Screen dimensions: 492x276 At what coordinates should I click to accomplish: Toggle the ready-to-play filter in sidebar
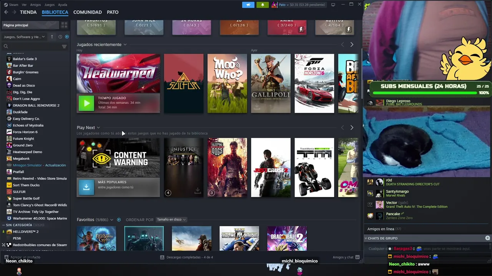67,37
